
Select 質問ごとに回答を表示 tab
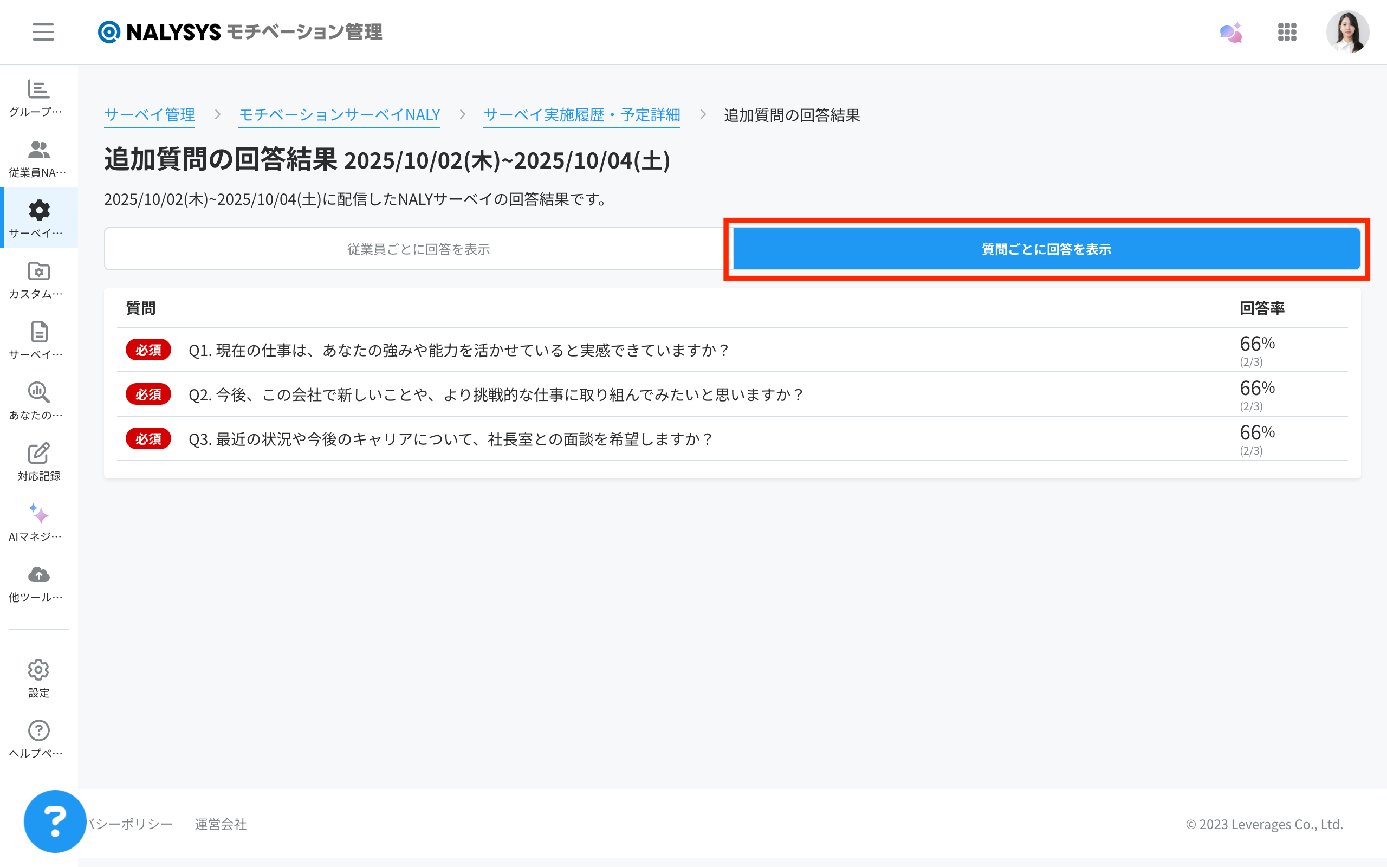[1046, 249]
